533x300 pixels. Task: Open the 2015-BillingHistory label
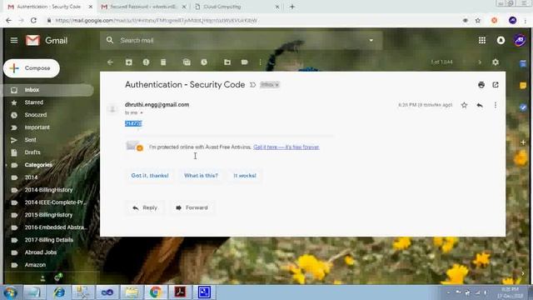click(47, 215)
